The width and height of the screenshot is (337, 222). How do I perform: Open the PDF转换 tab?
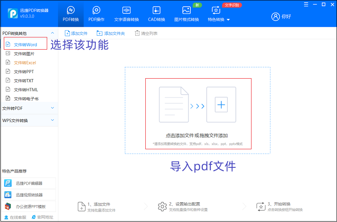(x=71, y=14)
